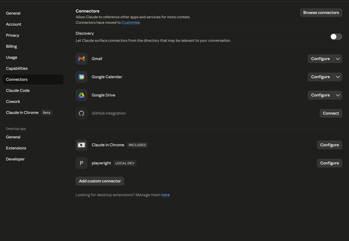Expand the Google Calendar Configure dropdown arrow

coord(337,77)
